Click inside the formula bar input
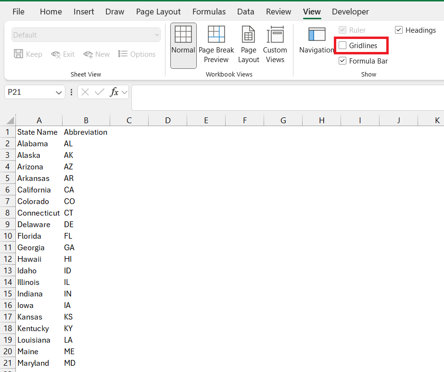 click(288, 98)
